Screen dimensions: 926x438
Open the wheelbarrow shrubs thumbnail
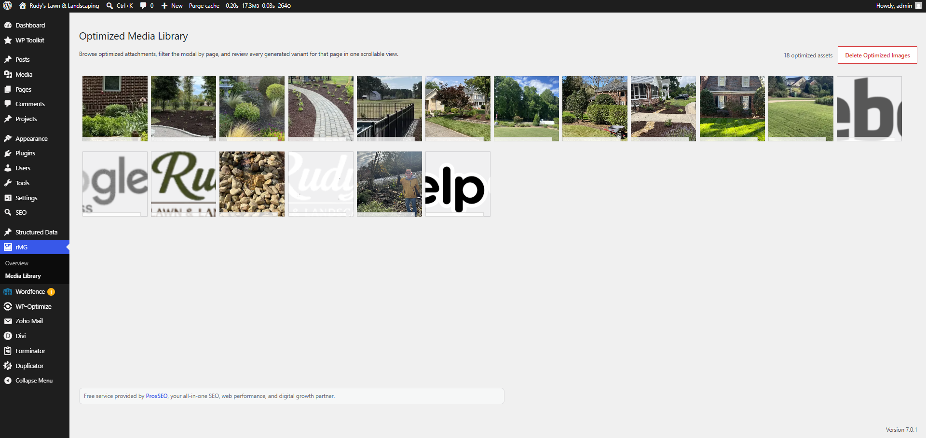click(x=595, y=109)
